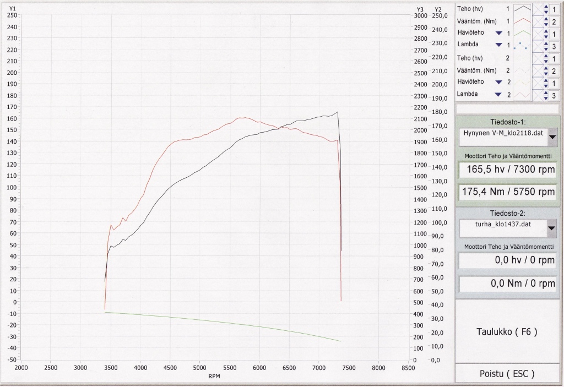Toggle the crossed checkbox for Vääntöm. (Nm) 2
Viewport: 564px width, 387px height.
point(538,71)
